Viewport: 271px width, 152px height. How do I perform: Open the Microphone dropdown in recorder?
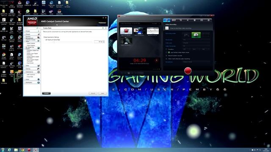[x=196, y=62]
